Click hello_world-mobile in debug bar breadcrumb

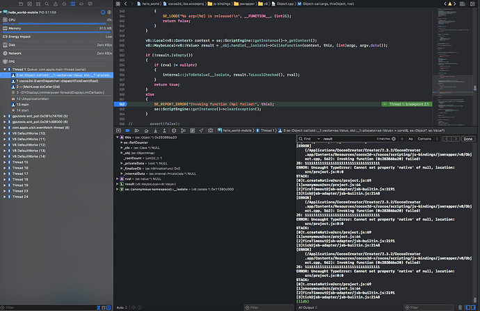[x=234, y=131]
